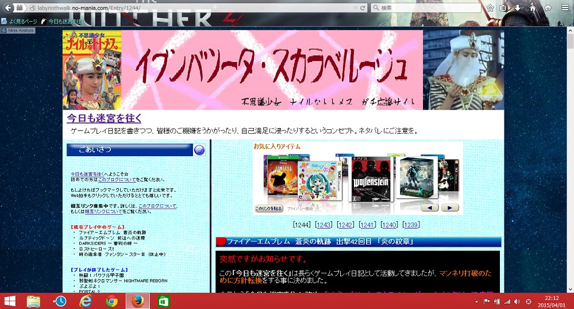574x309 pixels.
Task: Click the Fantasia game cover thumbnail
Action: [x=282, y=176]
